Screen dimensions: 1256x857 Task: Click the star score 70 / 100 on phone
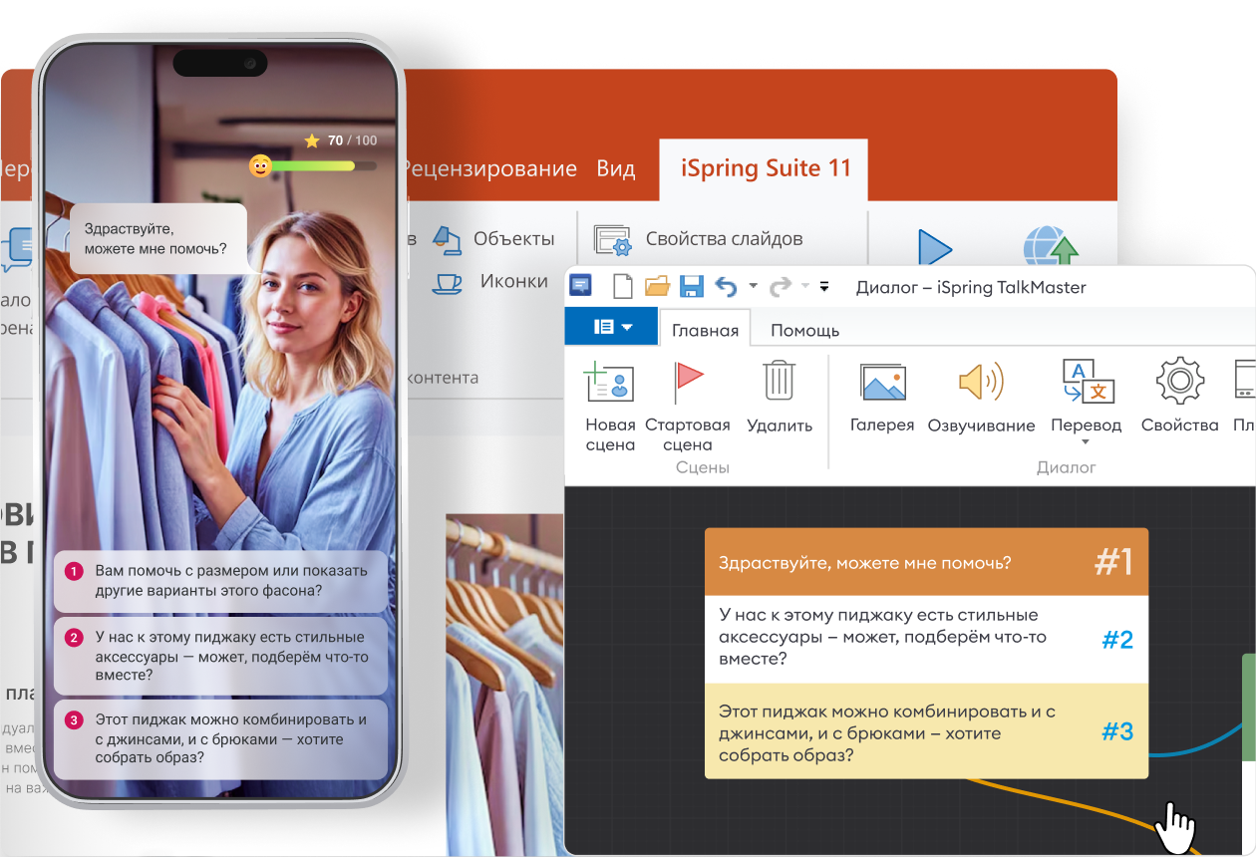point(340,141)
